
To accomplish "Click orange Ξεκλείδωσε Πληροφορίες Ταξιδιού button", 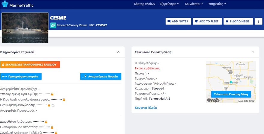I will point(30,64).
